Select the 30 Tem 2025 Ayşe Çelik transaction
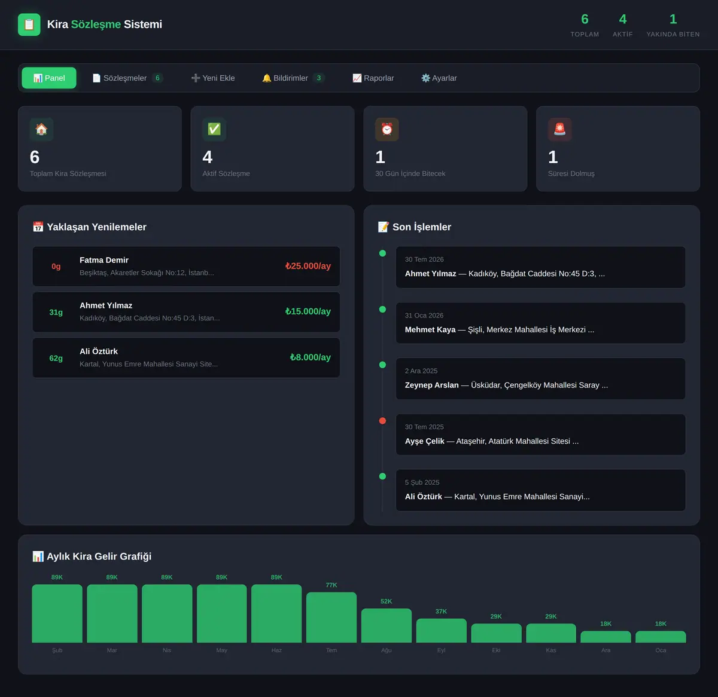Image resolution: width=718 pixels, height=697 pixels. (x=540, y=435)
